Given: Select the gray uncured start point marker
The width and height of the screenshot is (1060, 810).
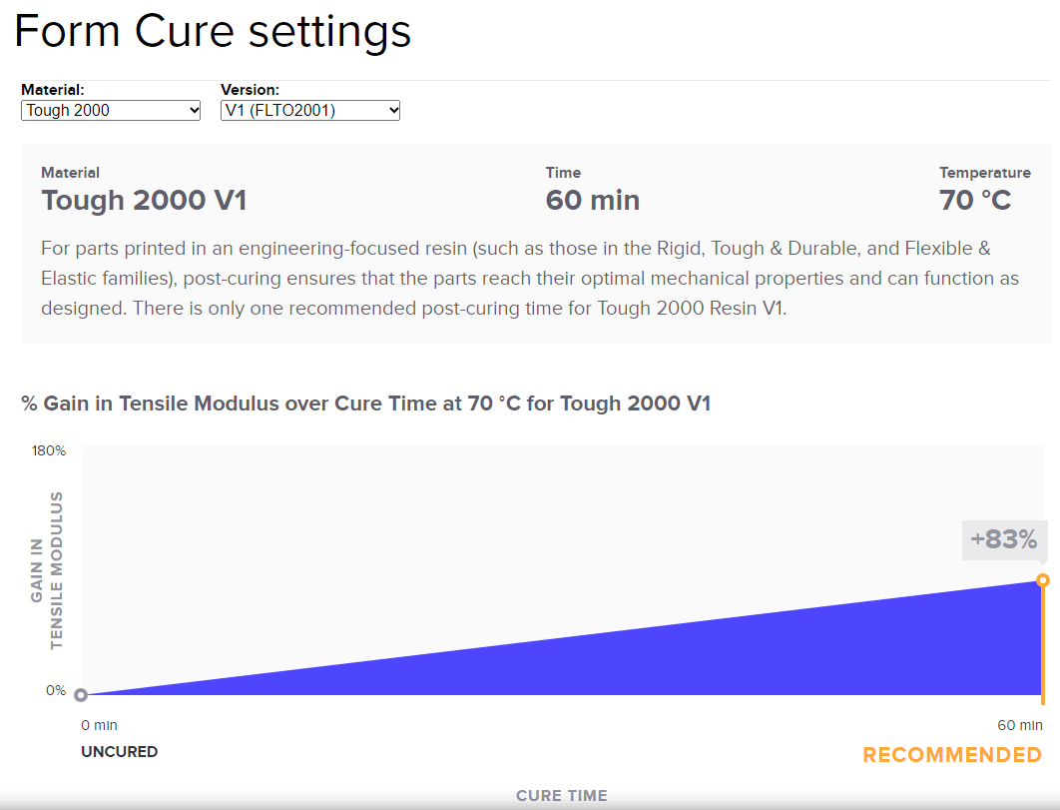Looking at the screenshot, I should pos(81,695).
